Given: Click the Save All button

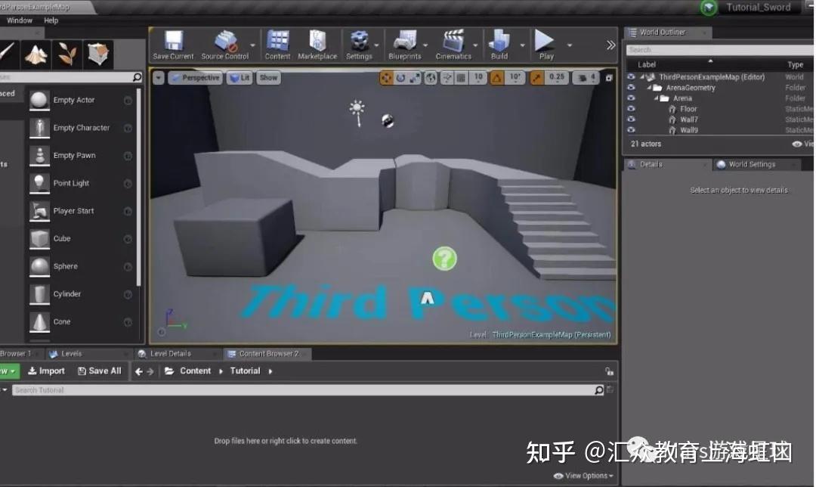Looking at the screenshot, I should (x=100, y=371).
